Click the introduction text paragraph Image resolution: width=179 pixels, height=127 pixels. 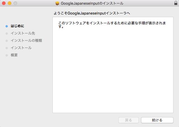(112, 25)
